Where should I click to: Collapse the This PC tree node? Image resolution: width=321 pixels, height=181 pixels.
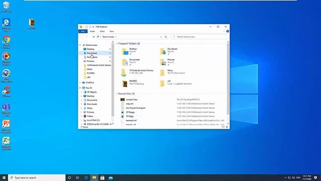(80, 88)
